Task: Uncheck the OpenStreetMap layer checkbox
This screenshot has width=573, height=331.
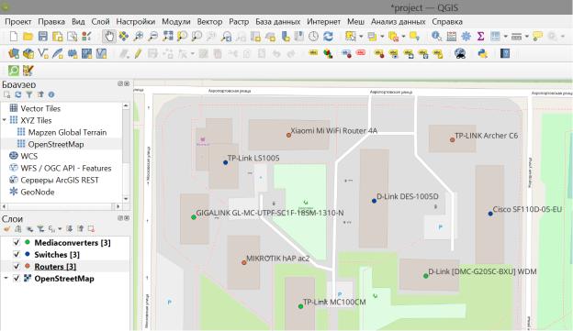Action: [x=17, y=279]
